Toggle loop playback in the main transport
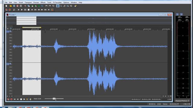Image resolution: width=193 pixels, height=108 pixels. coord(14,10)
